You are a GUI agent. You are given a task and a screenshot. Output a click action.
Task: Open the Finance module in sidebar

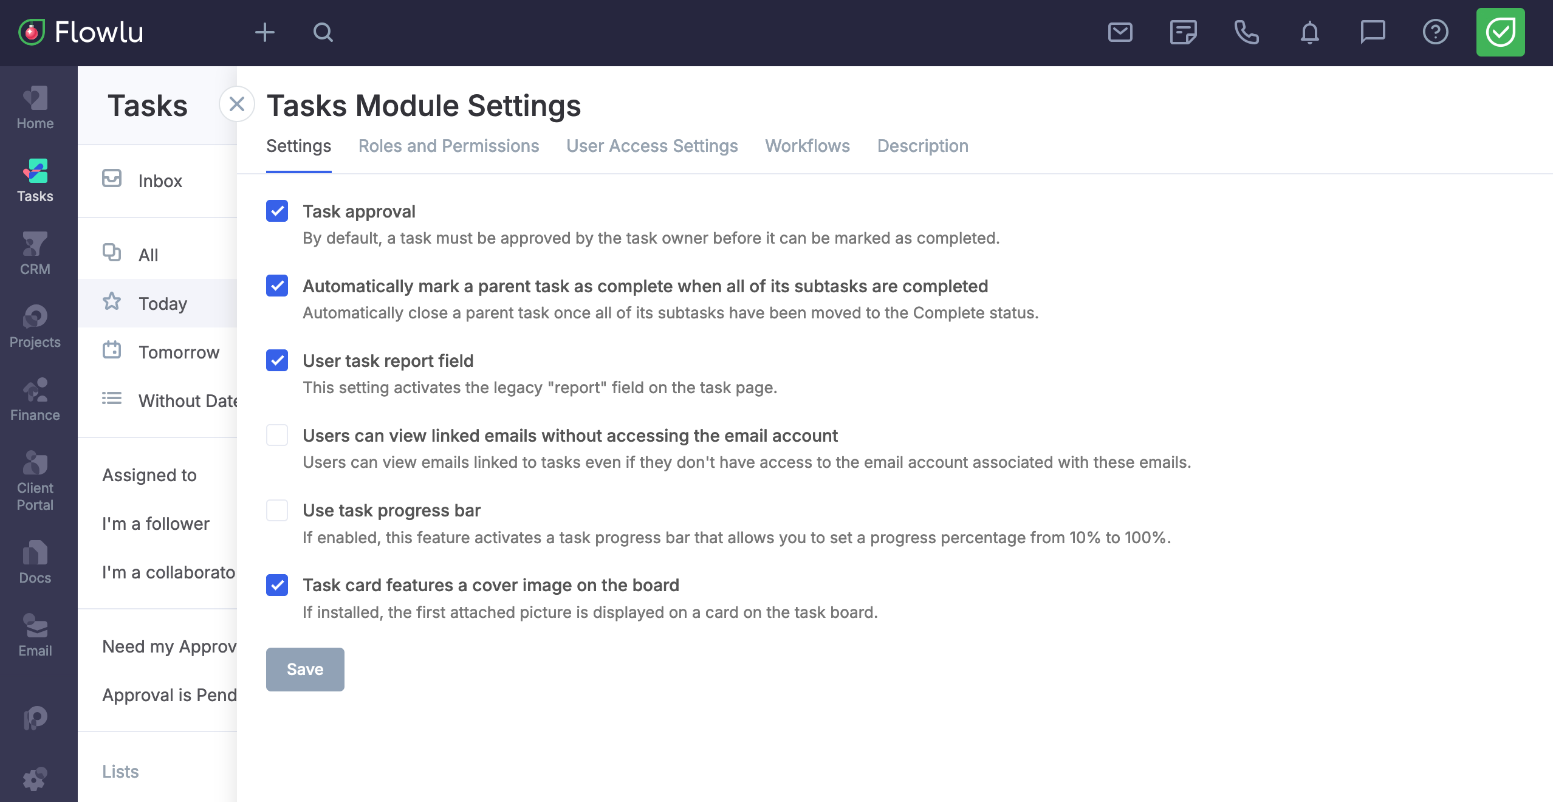coord(35,400)
